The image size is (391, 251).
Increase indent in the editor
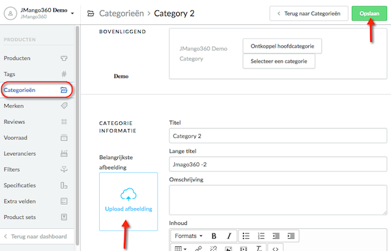click(291, 236)
